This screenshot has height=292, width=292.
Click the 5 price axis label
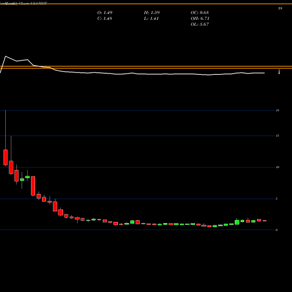coord(277,199)
